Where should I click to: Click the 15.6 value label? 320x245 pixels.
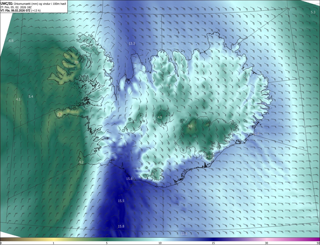point(129,179)
